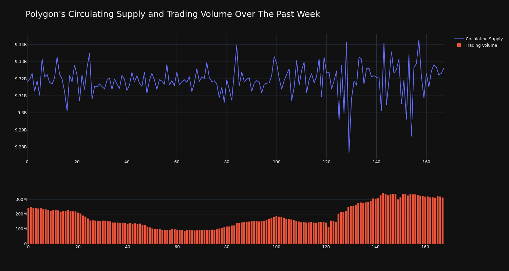Click the 100M volume axis label

tap(21, 229)
